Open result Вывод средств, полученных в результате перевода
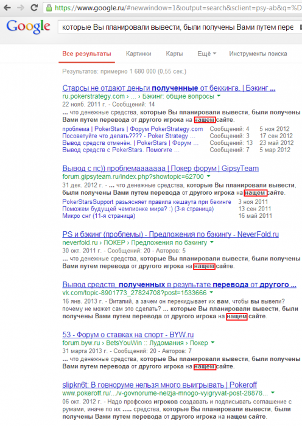 point(179,285)
